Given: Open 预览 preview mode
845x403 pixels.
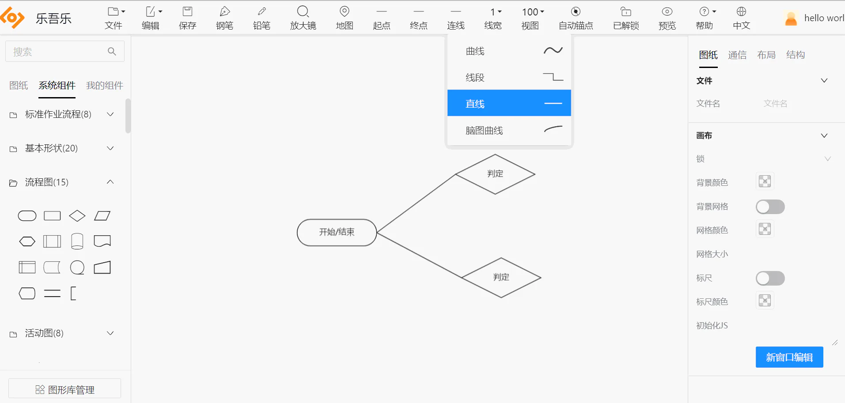Looking at the screenshot, I should (x=667, y=18).
